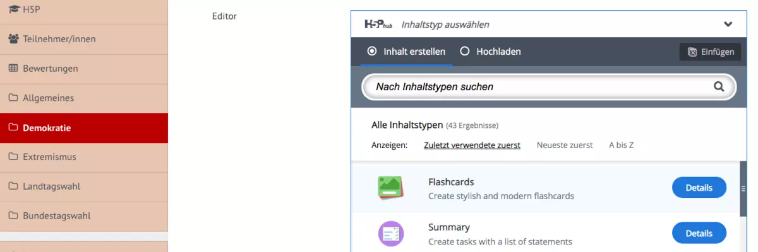Open Details for Flashcards
The image size is (758, 252).
point(699,188)
